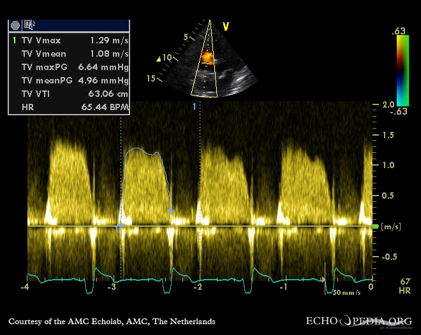Click the blue caliper cross at trace start
This screenshot has height=335, width=421.
click(x=119, y=226)
